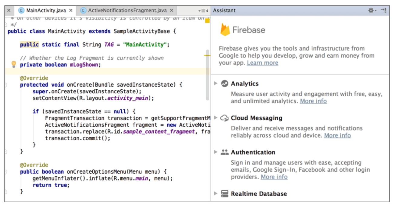
Task: Click the Firebase flame logo
Action: [225, 30]
